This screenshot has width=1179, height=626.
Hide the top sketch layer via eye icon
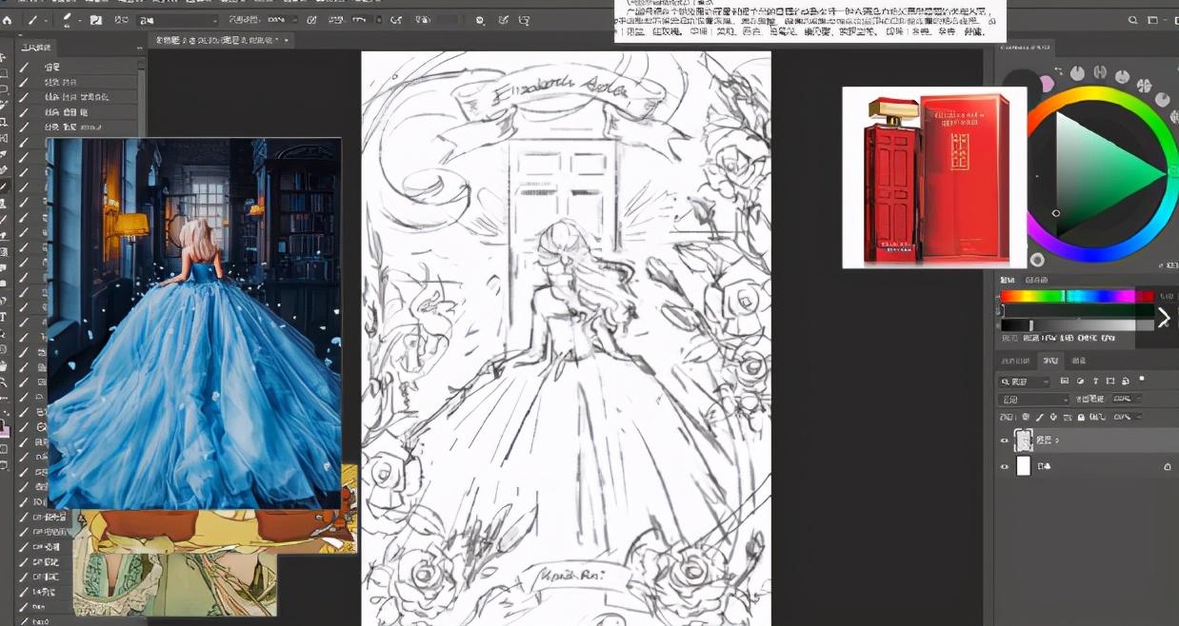pyautogui.click(x=1004, y=440)
